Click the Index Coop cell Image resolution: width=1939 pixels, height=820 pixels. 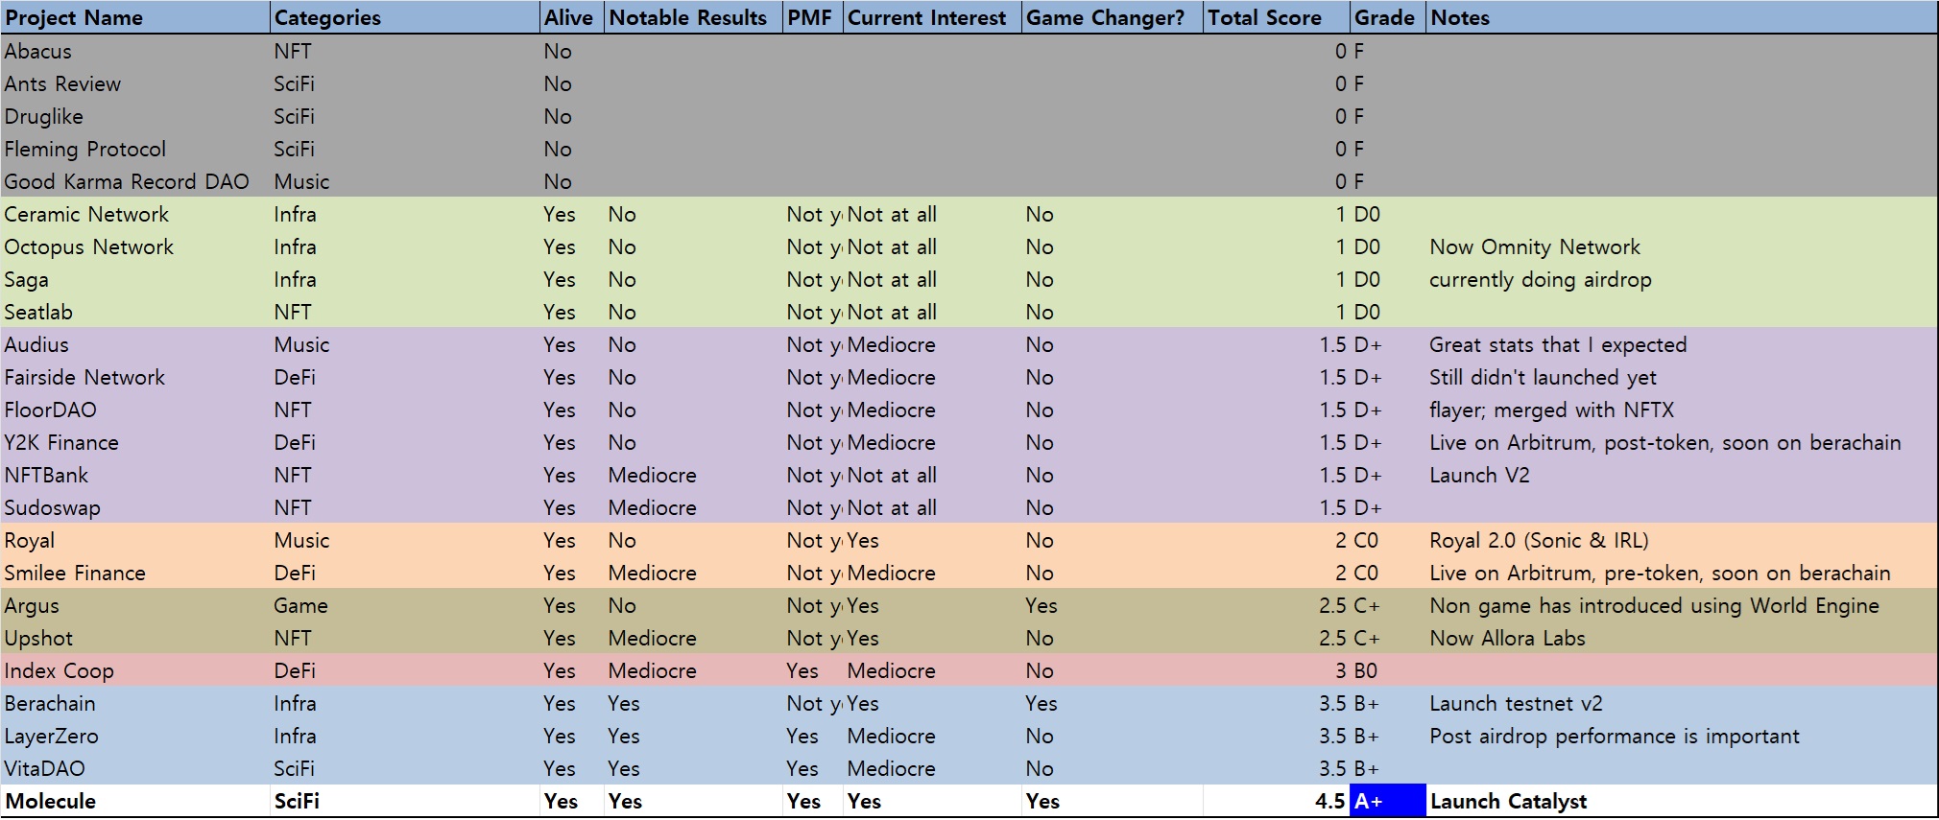click(135, 671)
